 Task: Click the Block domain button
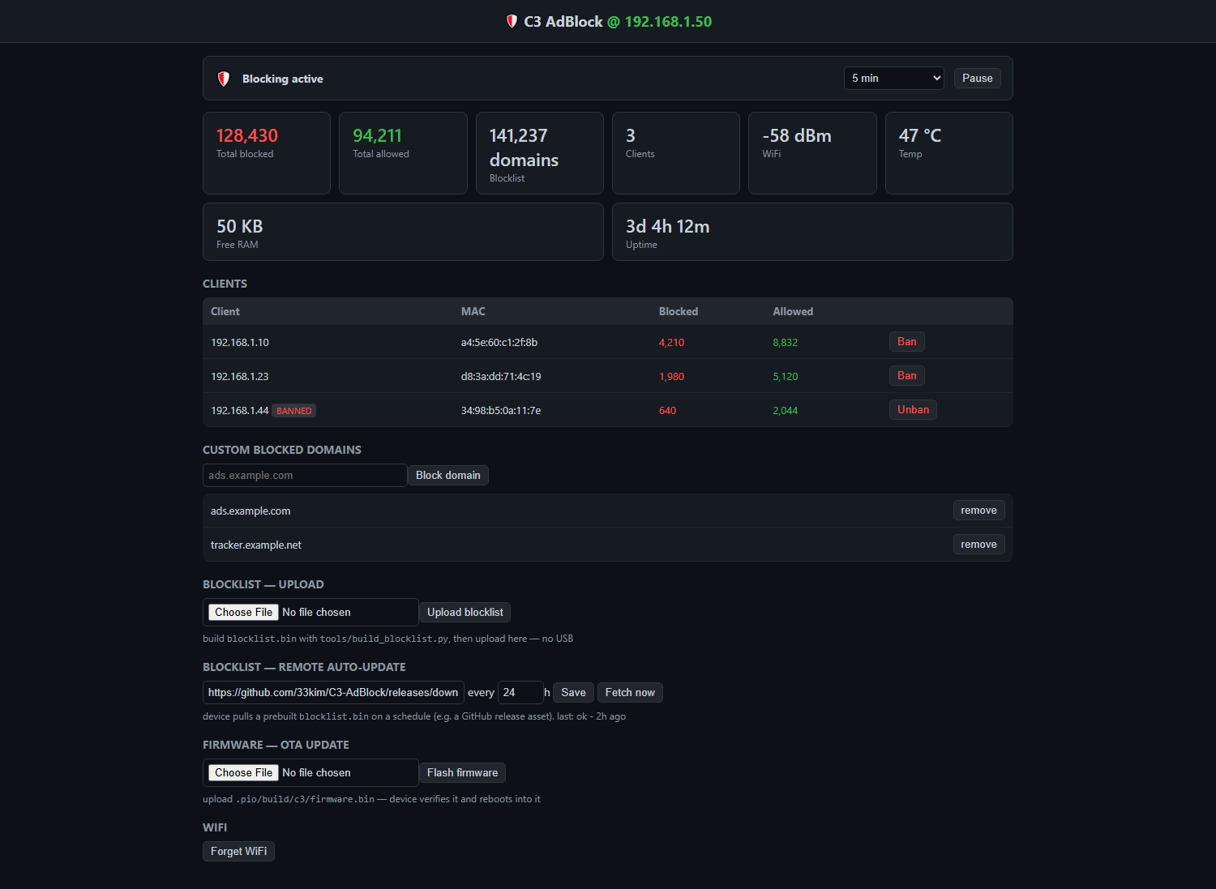pyautogui.click(x=448, y=476)
